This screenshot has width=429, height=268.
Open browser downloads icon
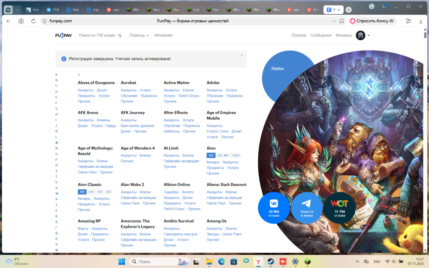pyautogui.click(x=421, y=21)
